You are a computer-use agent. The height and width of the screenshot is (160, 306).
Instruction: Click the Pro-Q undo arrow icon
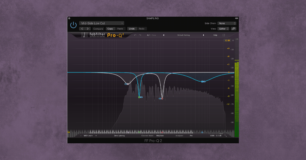pos(135,35)
